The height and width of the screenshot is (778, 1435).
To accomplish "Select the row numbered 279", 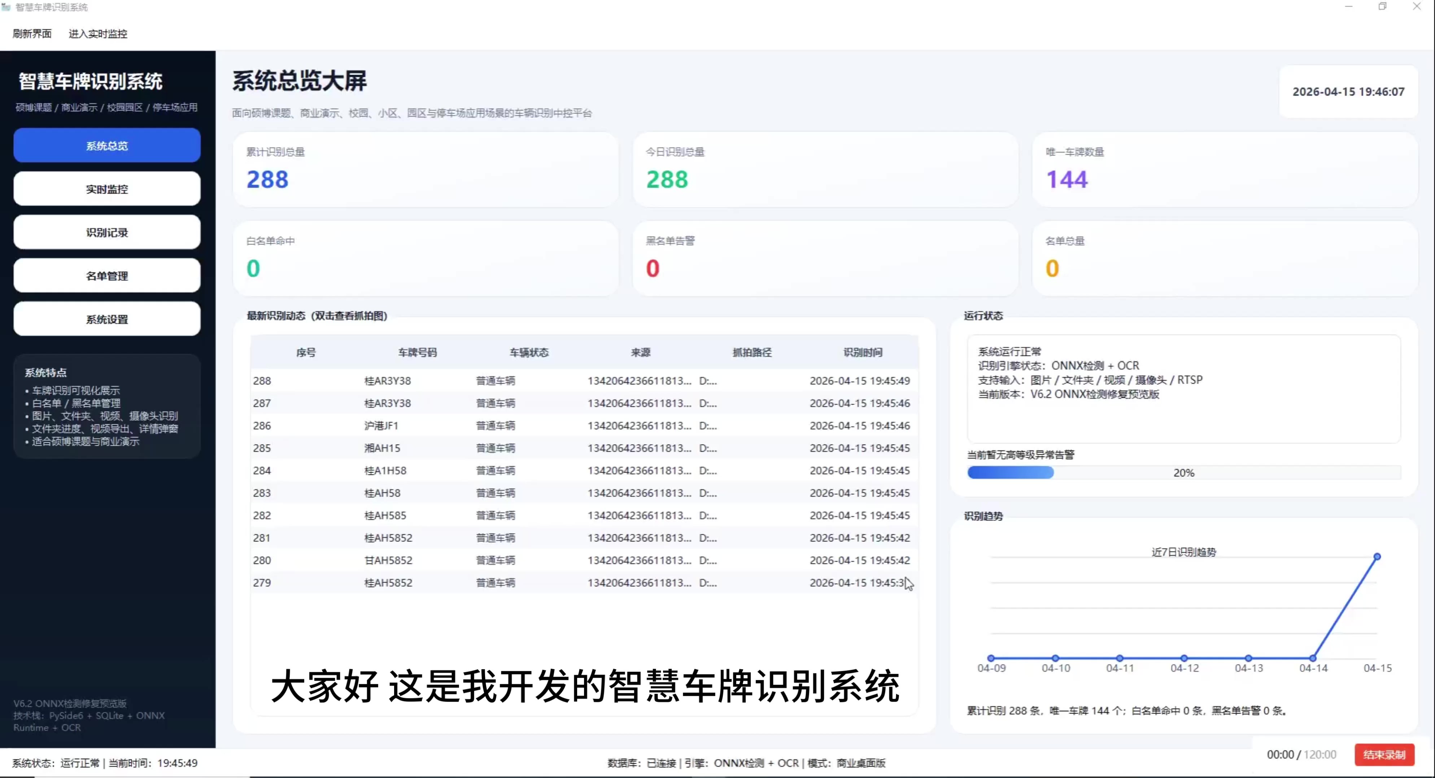I will tap(584, 583).
